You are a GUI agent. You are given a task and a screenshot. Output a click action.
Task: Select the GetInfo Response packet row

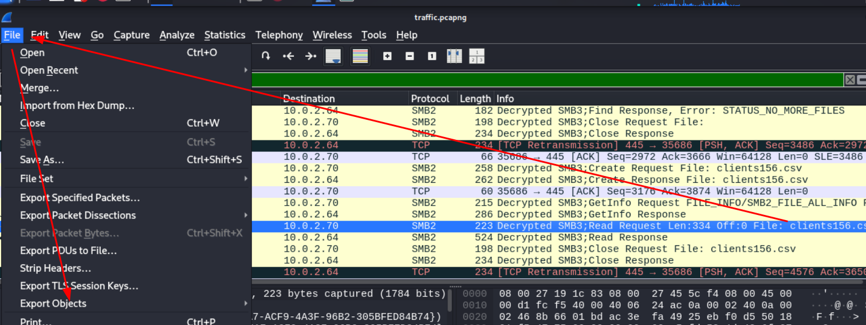558,214
